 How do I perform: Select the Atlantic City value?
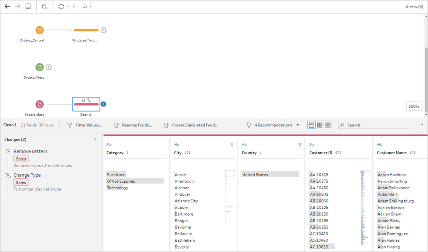point(186,201)
